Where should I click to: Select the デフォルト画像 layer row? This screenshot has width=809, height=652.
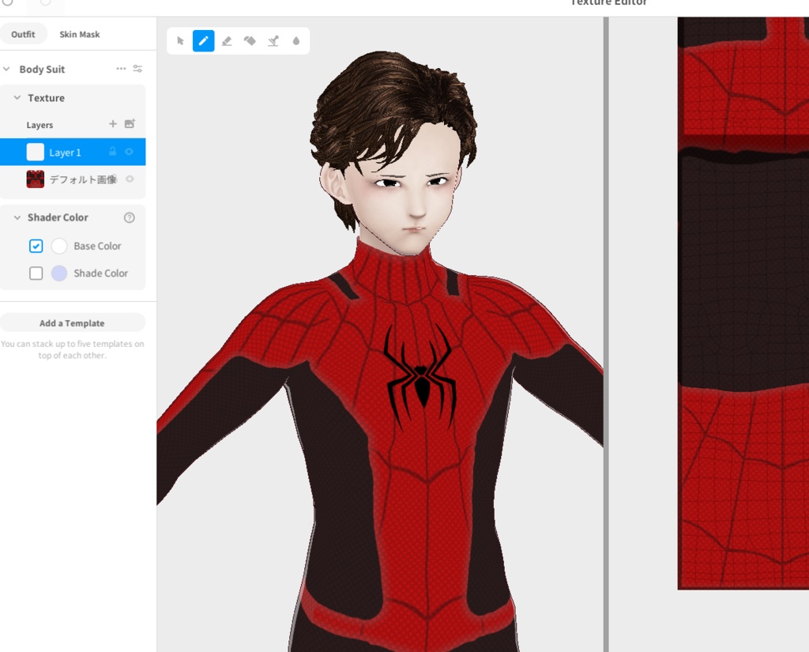tap(73, 179)
